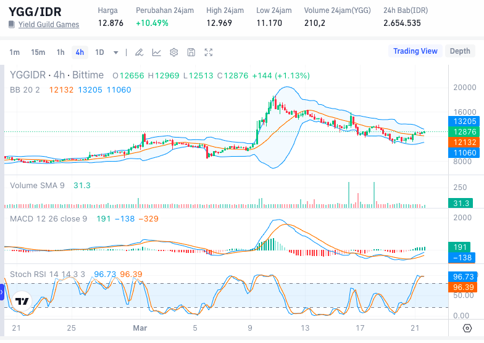Click the BB 20 2 indicator label
Viewport: 484px width, 343px height.
[25, 89]
